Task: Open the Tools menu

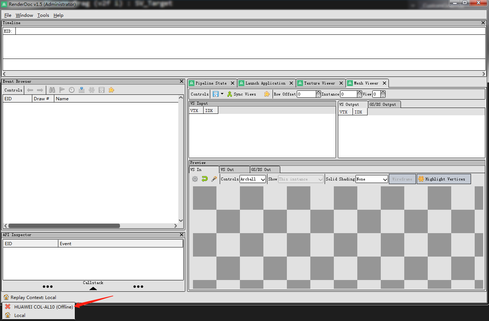Action: 43,15
